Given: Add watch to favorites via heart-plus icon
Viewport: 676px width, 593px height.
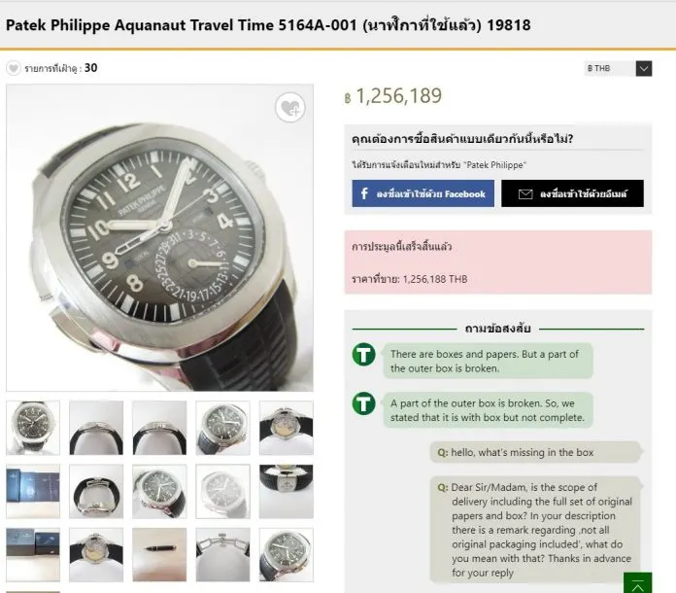Looking at the screenshot, I should 289,108.
